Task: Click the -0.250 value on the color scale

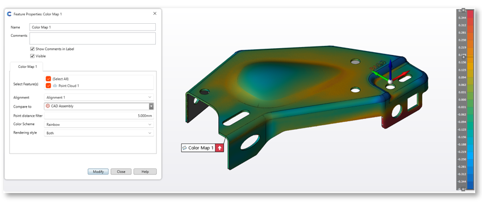Action: coord(462,159)
